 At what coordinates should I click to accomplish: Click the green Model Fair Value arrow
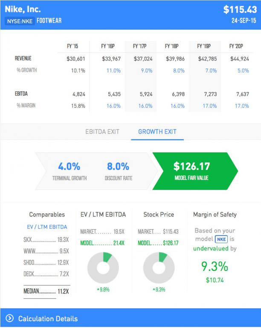click(191, 170)
